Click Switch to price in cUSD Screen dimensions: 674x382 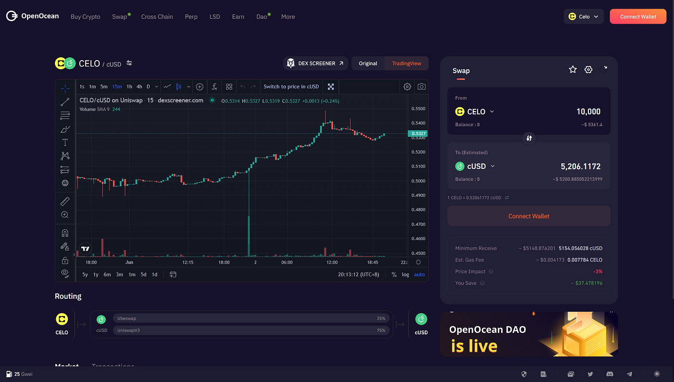coord(291,87)
